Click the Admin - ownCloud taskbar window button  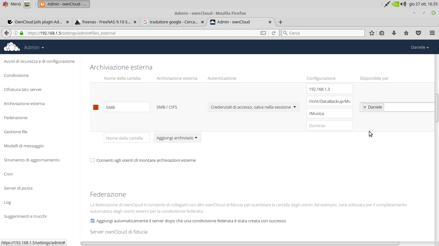(x=64, y=4)
